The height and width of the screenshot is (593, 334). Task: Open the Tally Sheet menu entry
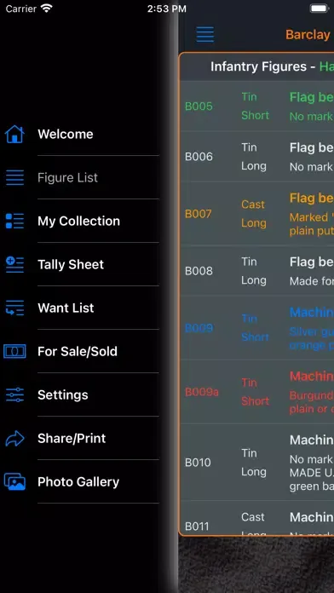pyautogui.click(x=71, y=264)
